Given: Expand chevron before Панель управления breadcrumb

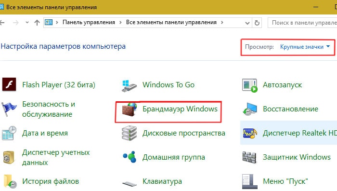Looking at the screenshot, I should coord(57,22).
